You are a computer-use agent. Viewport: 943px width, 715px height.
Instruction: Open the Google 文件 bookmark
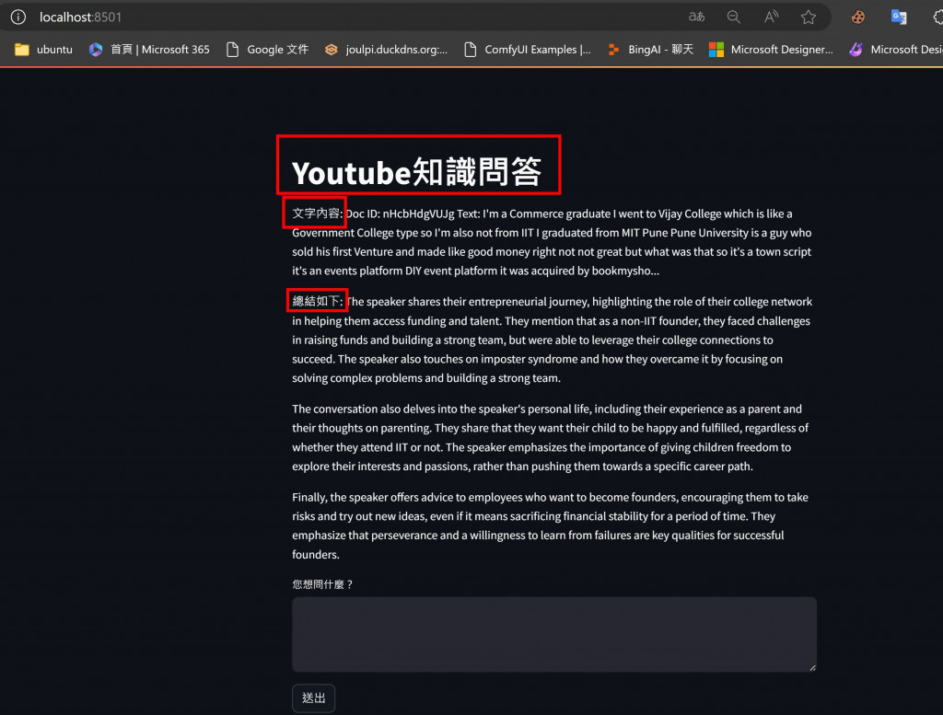(x=268, y=50)
